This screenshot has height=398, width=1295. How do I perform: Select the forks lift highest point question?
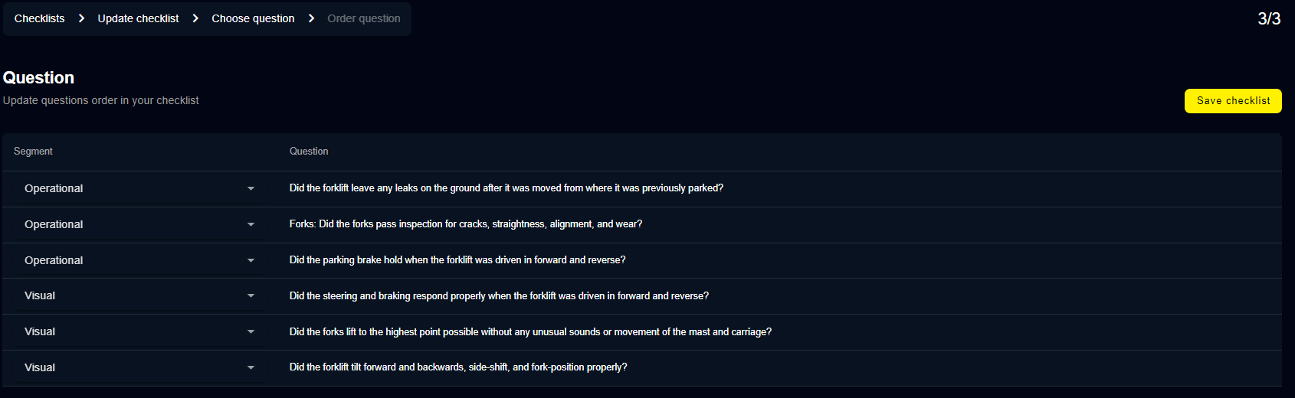click(530, 332)
